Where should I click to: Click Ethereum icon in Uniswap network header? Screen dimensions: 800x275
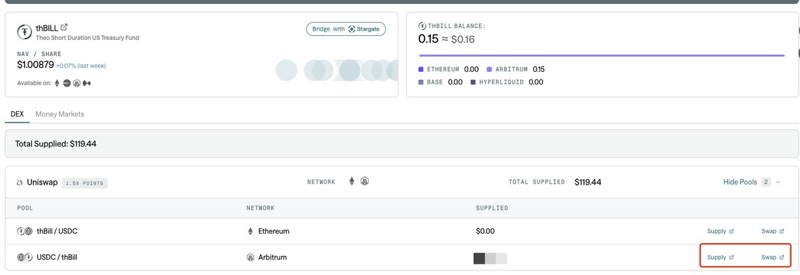point(352,182)
